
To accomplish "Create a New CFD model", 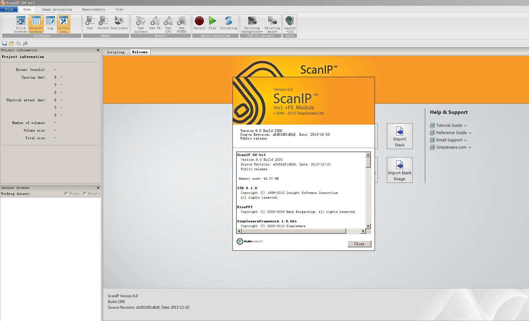I will point(168,24).
